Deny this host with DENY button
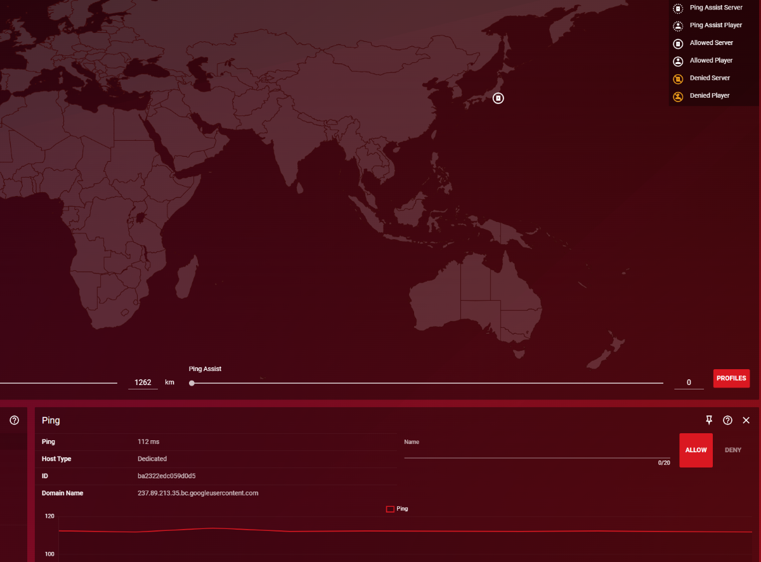This screenshot has height=562, width=761. (732, 450)
